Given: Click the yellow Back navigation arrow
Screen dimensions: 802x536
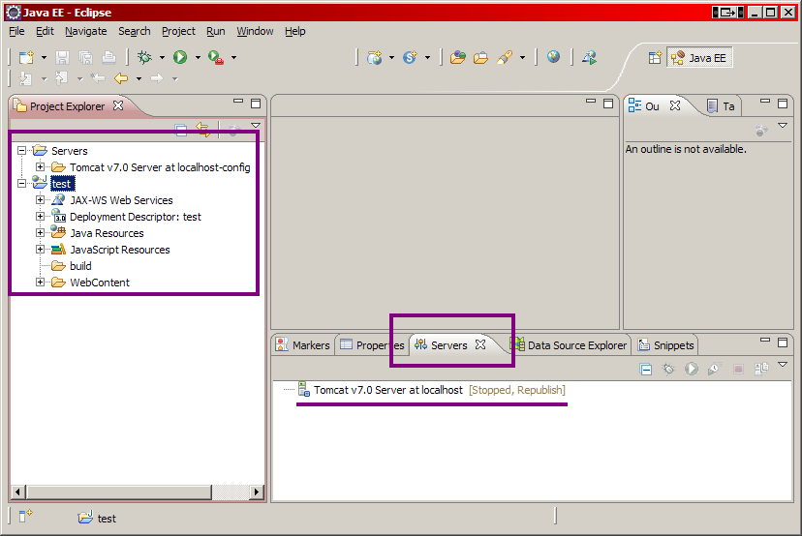Looking at the screenshot, I should tap(121, 78).
